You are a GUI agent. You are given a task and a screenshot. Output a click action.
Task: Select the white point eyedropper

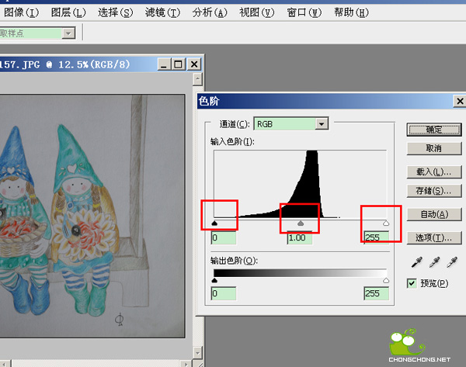(452, 262)
